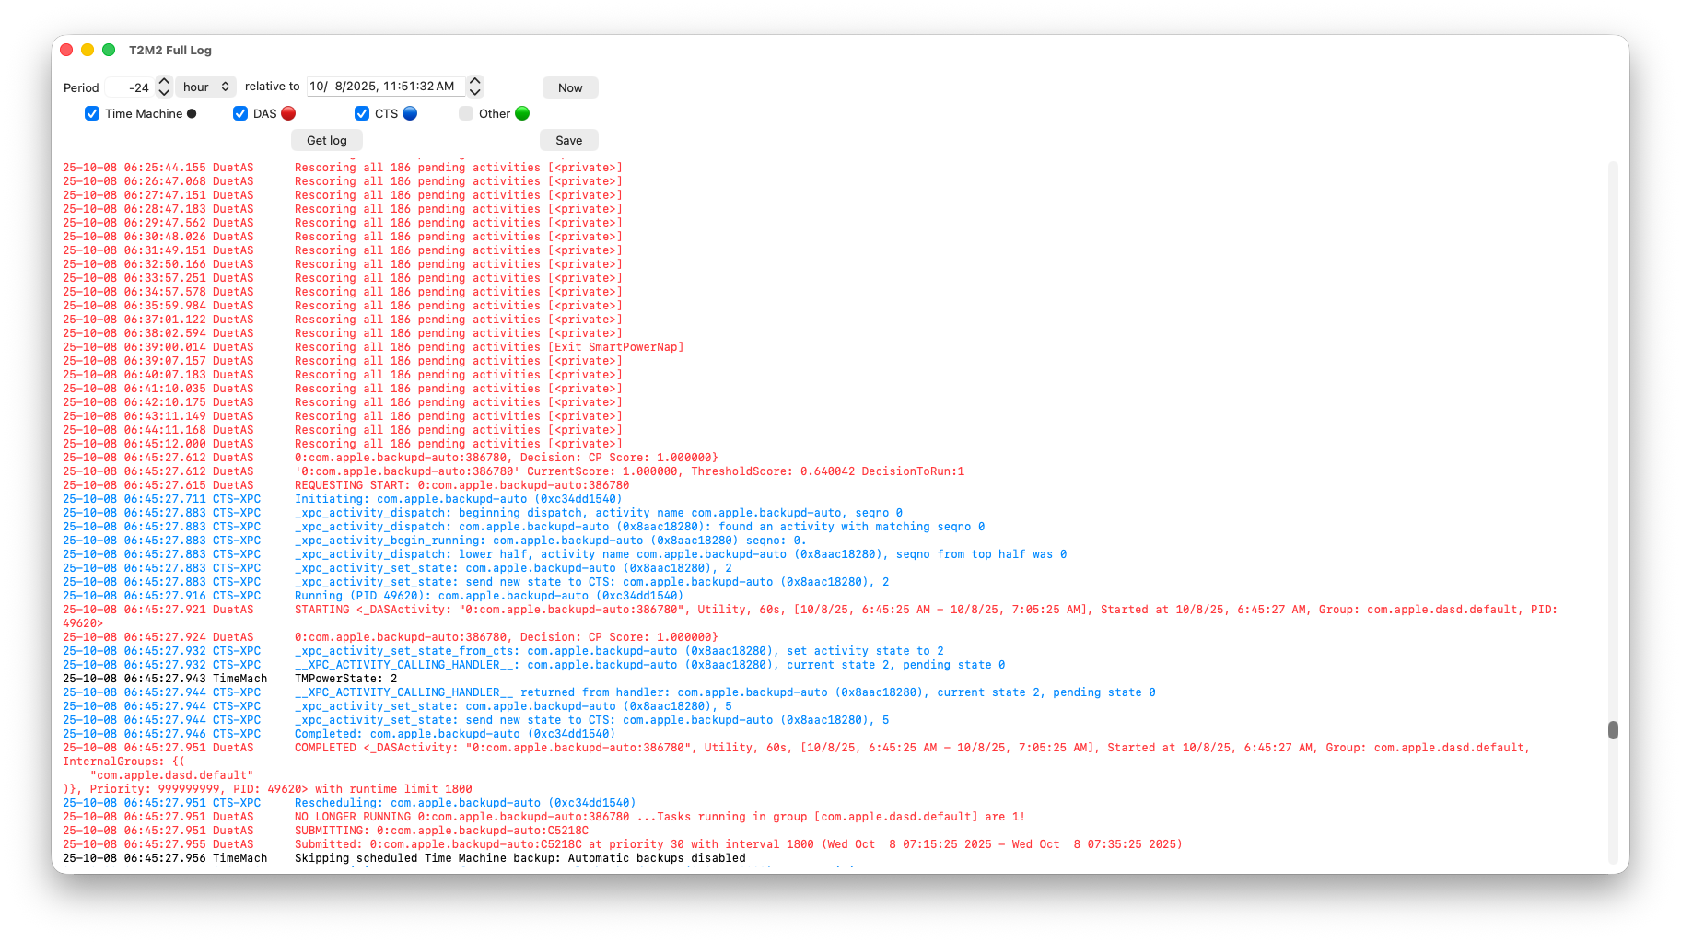
Task: Uncheck the CTS checkbox
Action: tap(362, 113)
